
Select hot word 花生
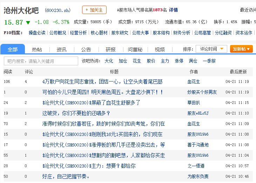(137, 61)
